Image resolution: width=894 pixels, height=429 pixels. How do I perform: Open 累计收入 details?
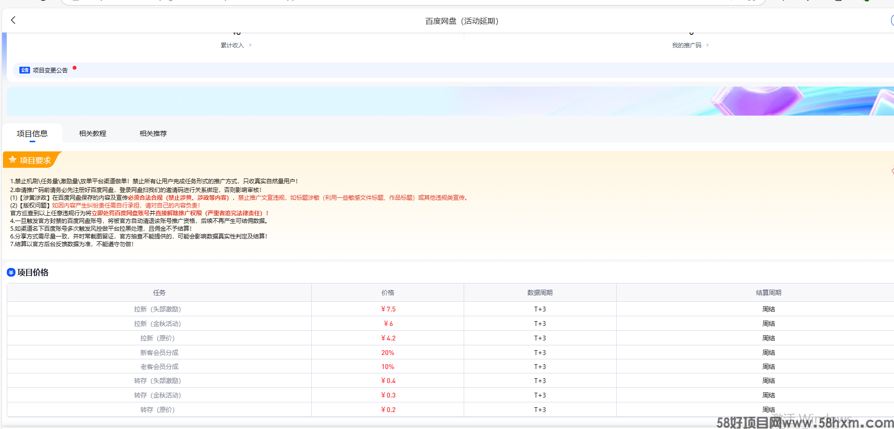(x=232, y=45)
